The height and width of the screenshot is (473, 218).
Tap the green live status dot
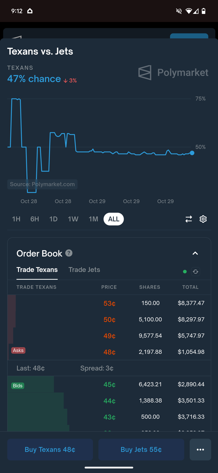pyautogui.click(x=185, y=272)
